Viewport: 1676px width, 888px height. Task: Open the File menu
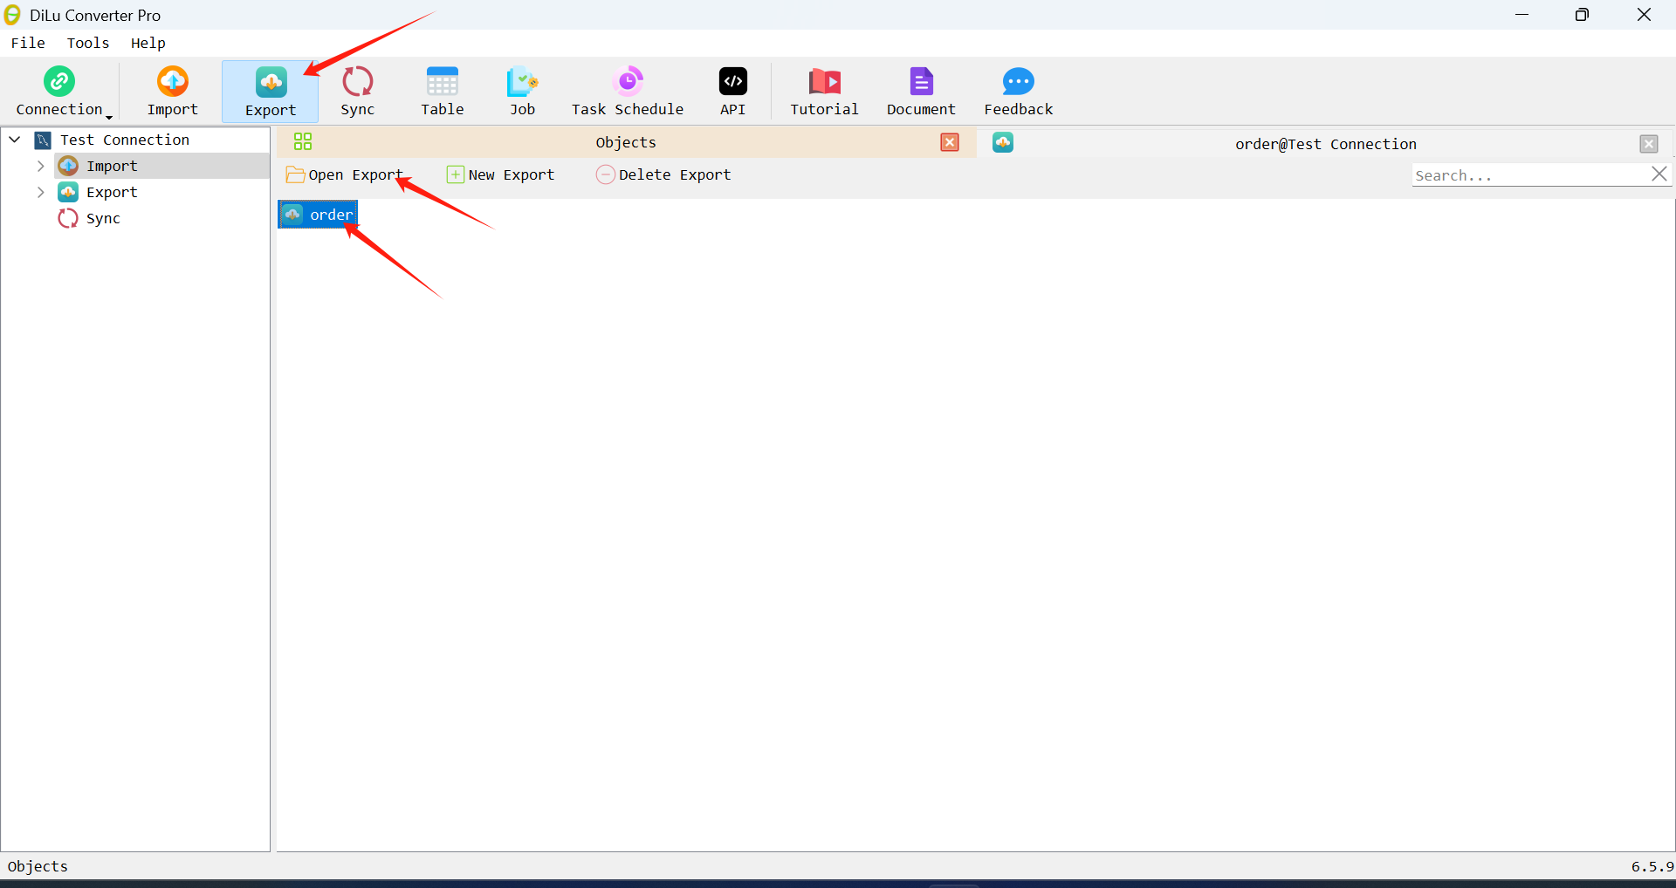(x=28, y=43)
